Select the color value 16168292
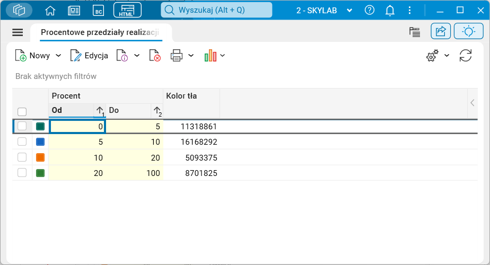Viewport: 490px width, 265px height. coord(191,142)
